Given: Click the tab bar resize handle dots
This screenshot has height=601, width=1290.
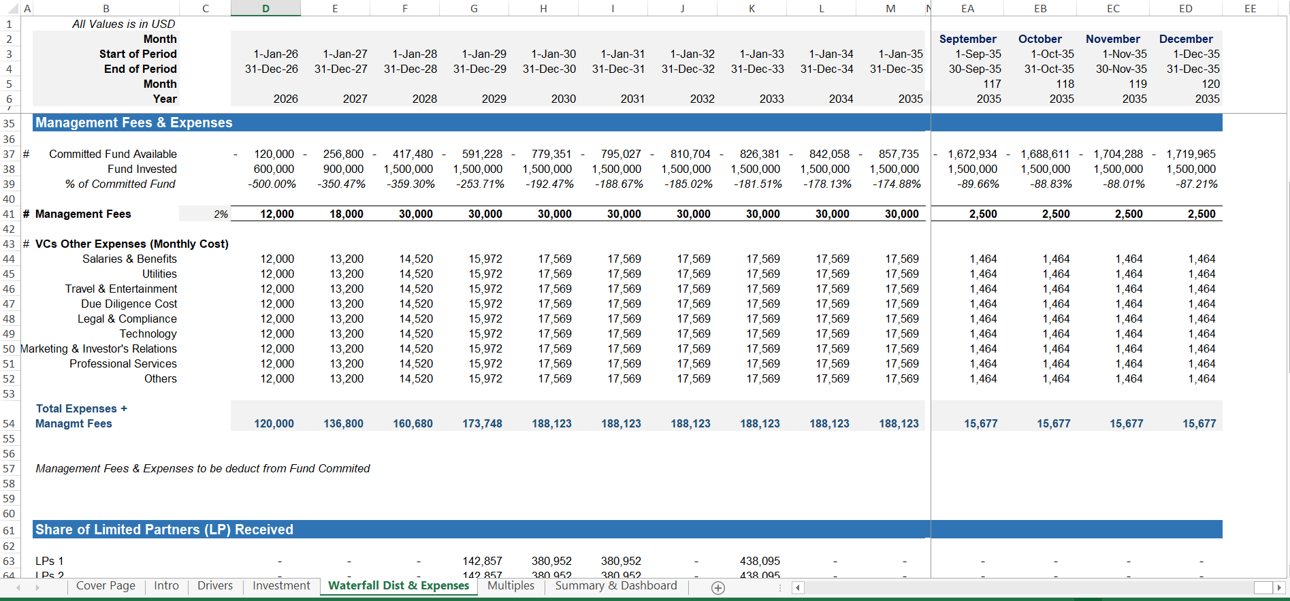Looking at the screenshot, I should coord(780,587).
